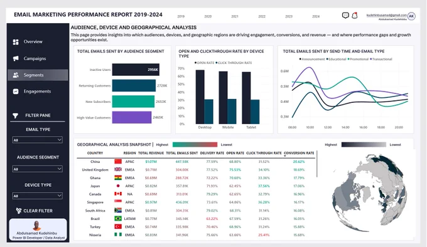Click Japan's 37.56% click through rate
The width and height of the screenshot is (427, 247).
pyautogui.click(x=264, y=186)
